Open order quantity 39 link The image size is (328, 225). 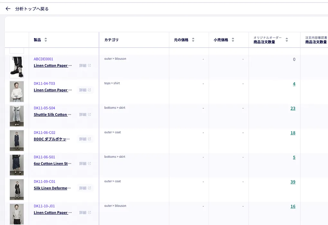(293, 182)
